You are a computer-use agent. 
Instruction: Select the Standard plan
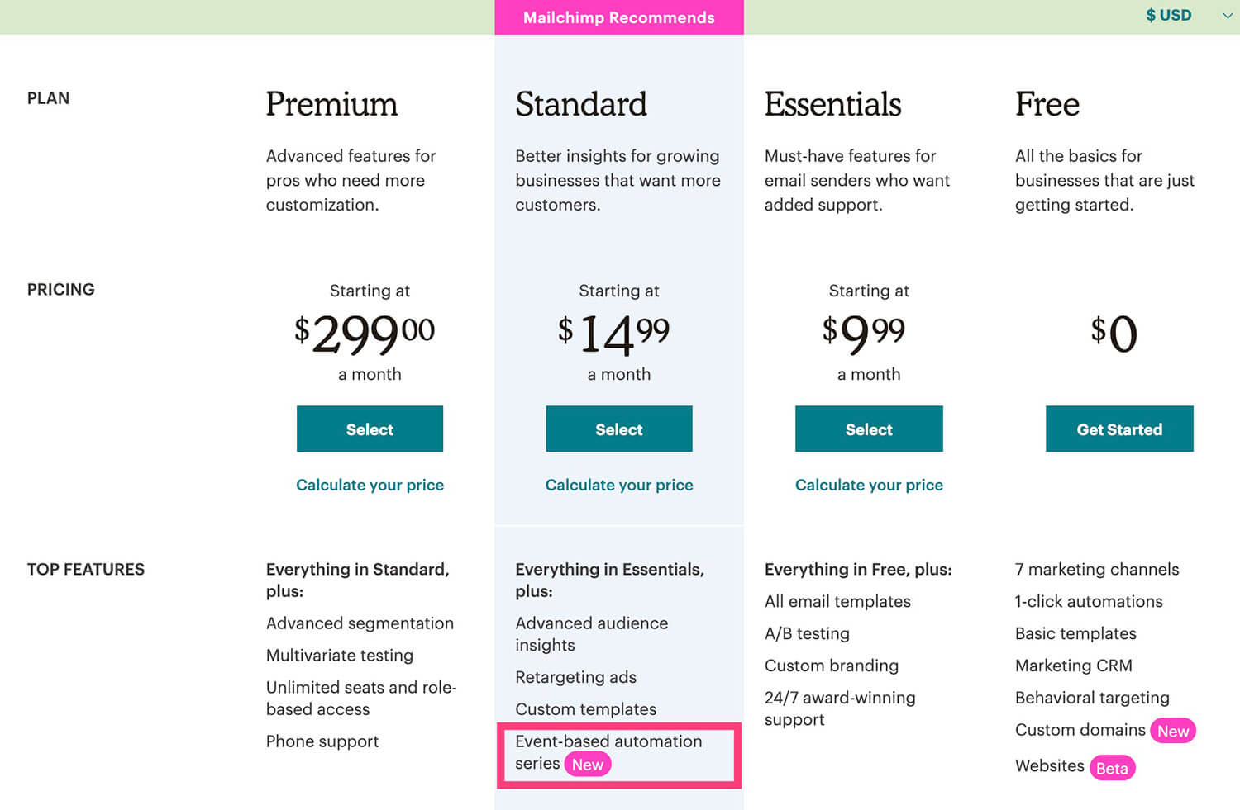click(619, 429)
